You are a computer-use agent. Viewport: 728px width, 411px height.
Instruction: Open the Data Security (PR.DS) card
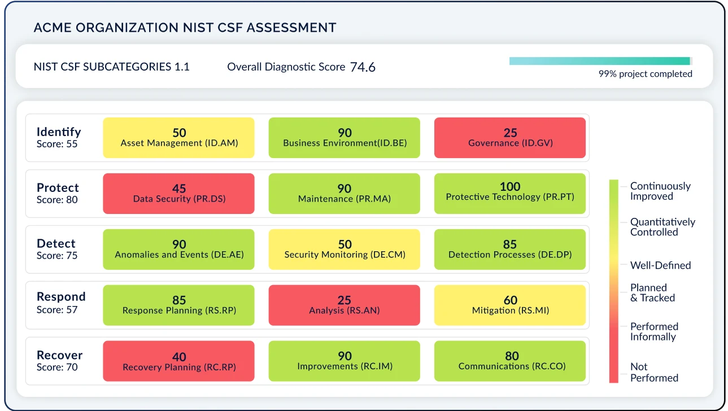pos(179,194)
